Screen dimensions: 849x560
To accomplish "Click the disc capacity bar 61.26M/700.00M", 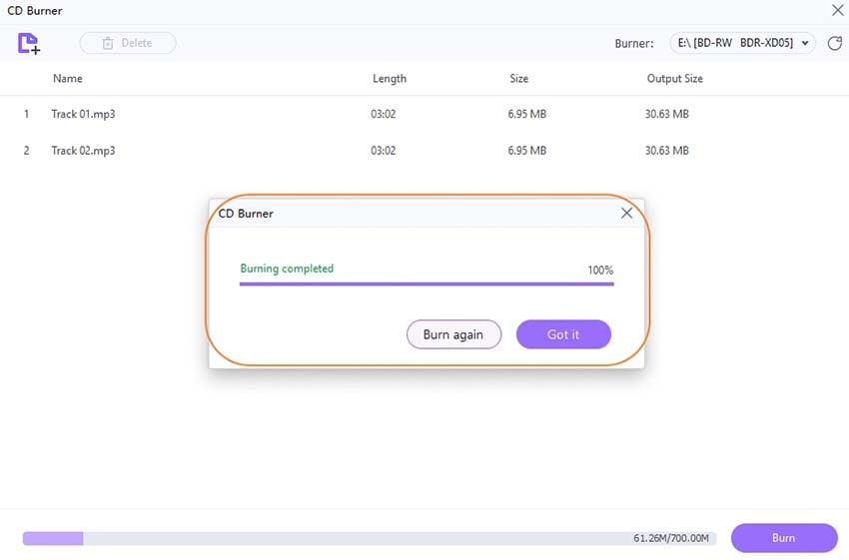I will point(370,538).
